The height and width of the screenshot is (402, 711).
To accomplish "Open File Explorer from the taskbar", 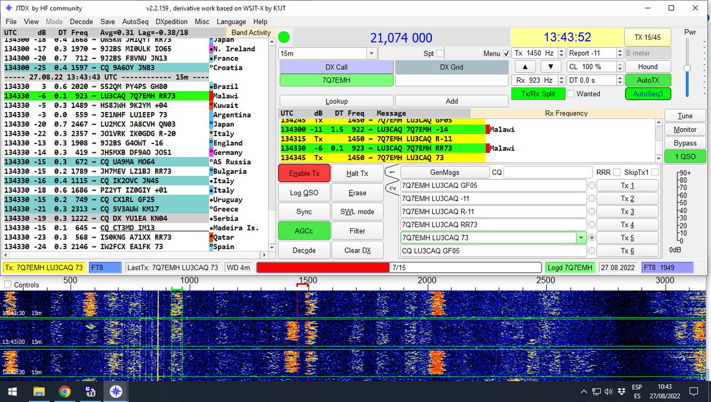I will 39,391.
